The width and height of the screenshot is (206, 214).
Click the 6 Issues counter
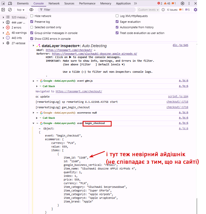coord(178,10)
